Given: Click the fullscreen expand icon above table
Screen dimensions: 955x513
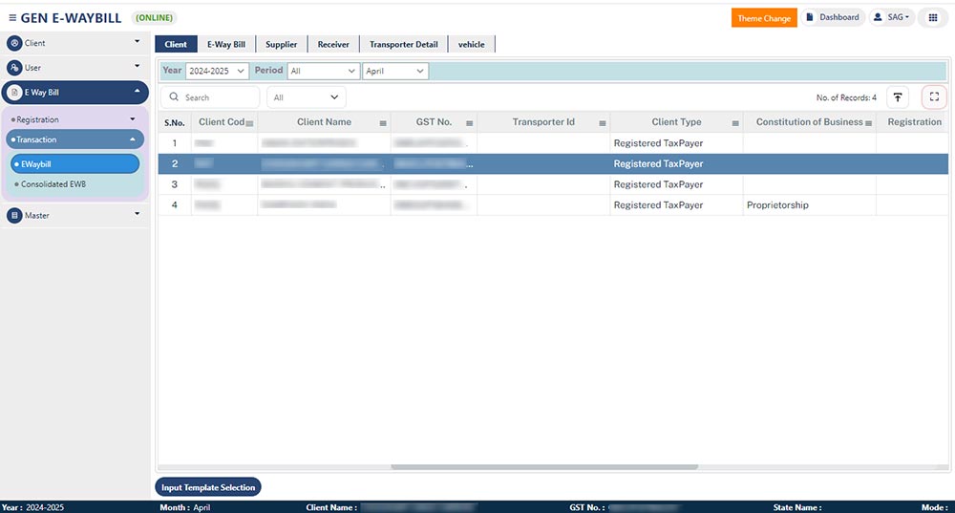Looking at the screenshot, I should pos(934,97).
